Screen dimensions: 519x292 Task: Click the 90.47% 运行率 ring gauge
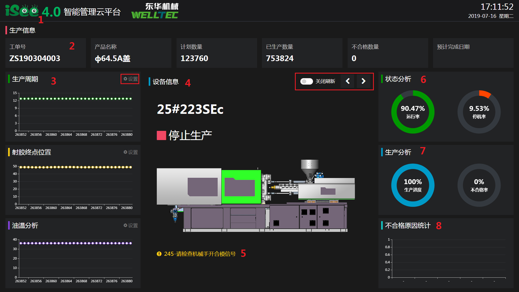coord(413,112)
